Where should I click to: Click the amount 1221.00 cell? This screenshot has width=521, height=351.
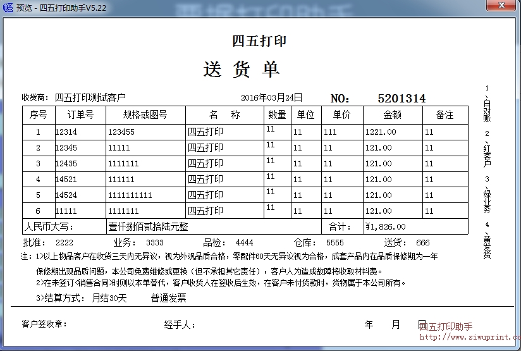pos(381,132)
